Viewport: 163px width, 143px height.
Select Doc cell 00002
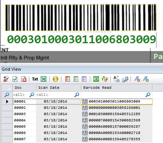pyautogui.click(x=24, y=108)
